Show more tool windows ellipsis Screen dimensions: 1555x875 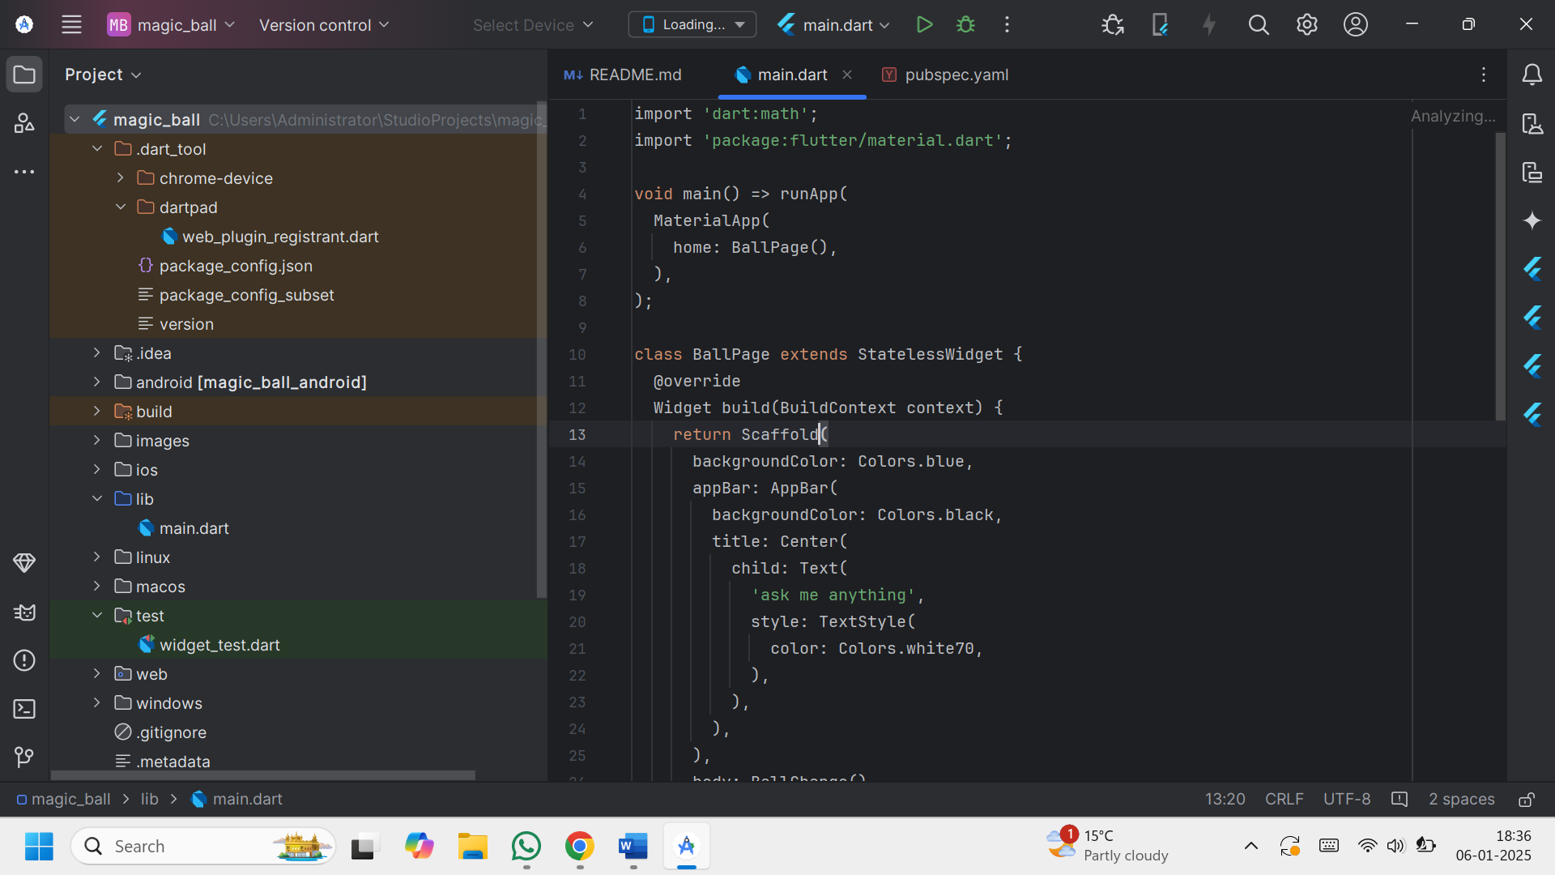pos(24,172)
